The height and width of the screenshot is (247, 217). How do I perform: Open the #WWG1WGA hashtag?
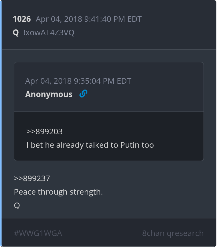click(38, 233)
